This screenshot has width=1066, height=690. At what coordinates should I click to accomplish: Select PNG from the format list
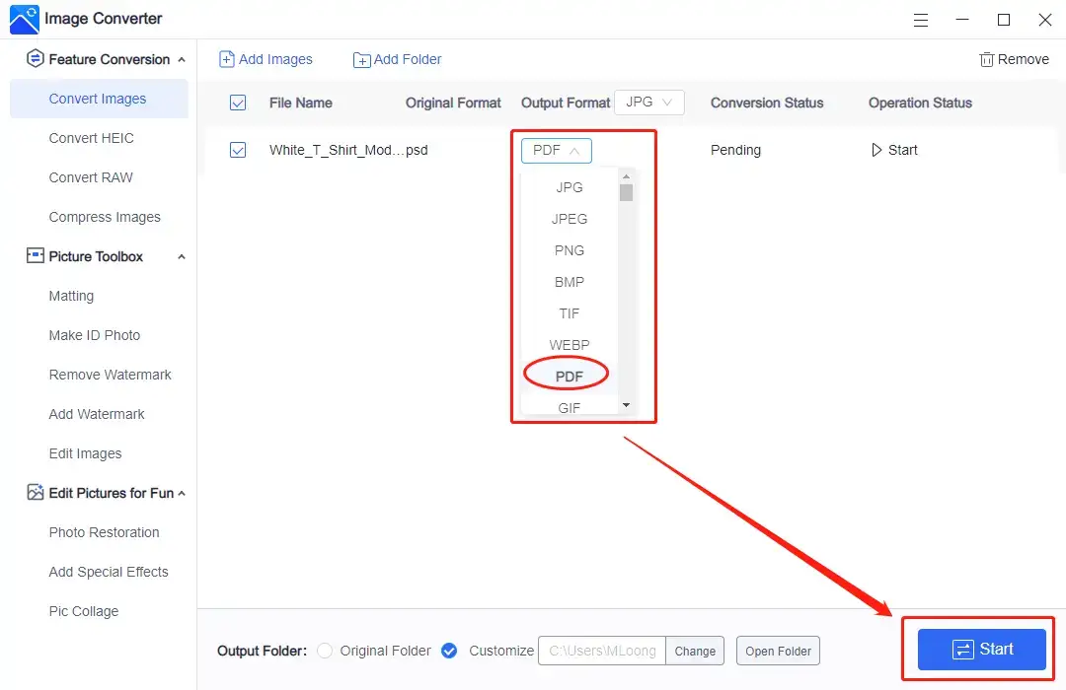click(x=569, y=250)
